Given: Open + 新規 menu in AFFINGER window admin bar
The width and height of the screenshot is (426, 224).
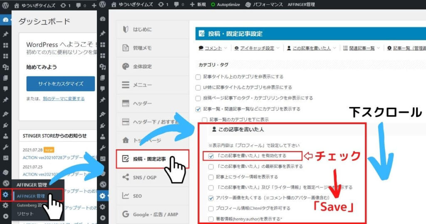Looking at the screenshot, I should pyautogui.click(x=198, y=5).
